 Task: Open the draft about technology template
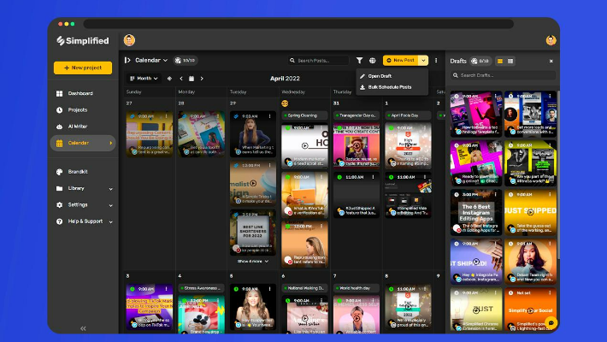tap(476, 114)
